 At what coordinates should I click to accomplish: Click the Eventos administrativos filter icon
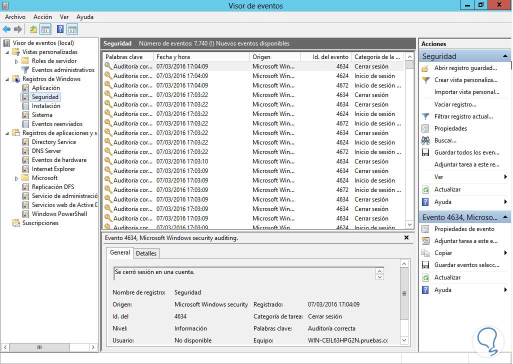tap(25, 70)
